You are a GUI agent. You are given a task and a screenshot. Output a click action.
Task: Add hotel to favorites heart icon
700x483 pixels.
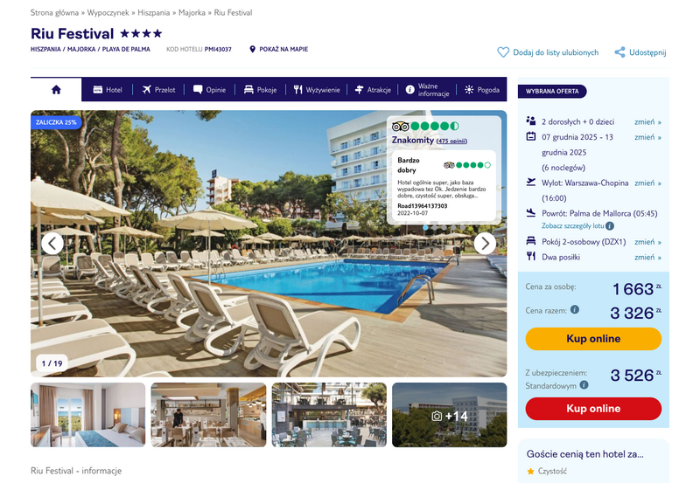tap(503, 52)
